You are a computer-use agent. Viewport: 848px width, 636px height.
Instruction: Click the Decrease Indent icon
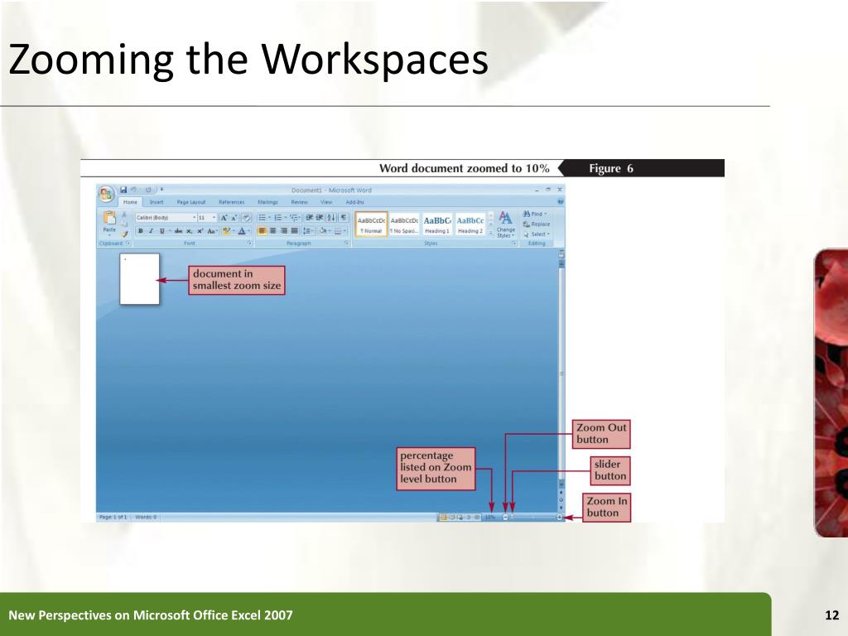[310, 218]
